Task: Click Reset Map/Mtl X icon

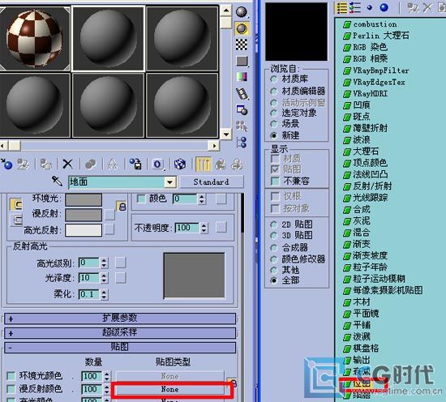Action: point(67,164)
